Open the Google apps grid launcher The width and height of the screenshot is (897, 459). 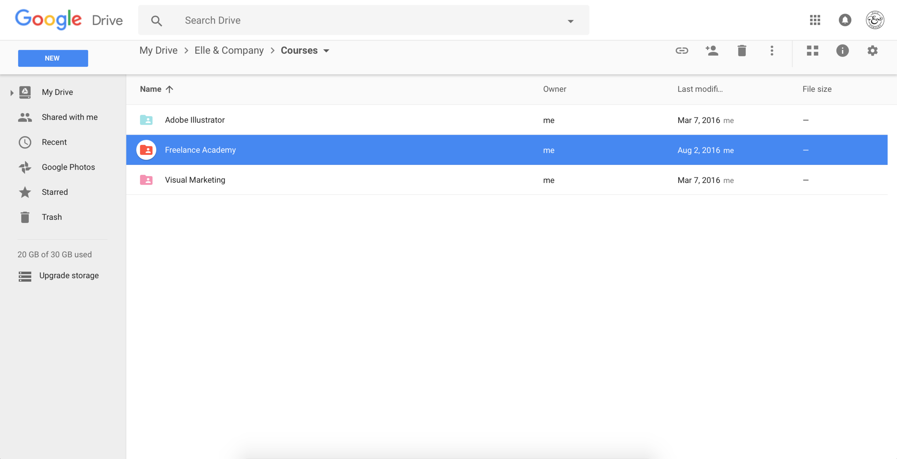pos(815,20)
